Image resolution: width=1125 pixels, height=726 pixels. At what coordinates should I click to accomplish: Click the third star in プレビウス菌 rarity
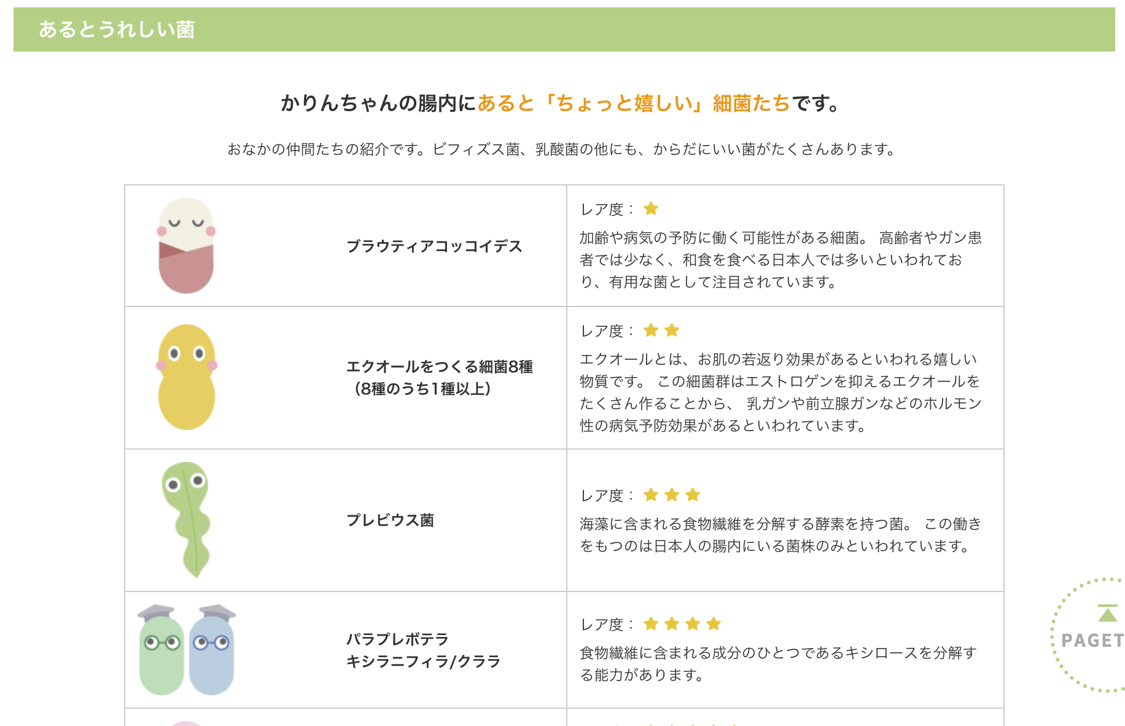[x=693, y=495]
